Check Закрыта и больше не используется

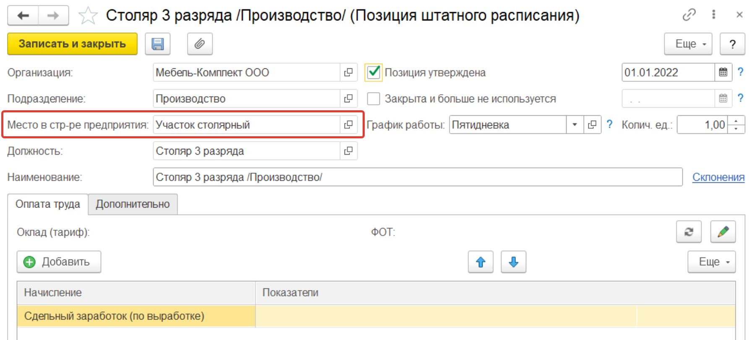(x=373, y=99)
